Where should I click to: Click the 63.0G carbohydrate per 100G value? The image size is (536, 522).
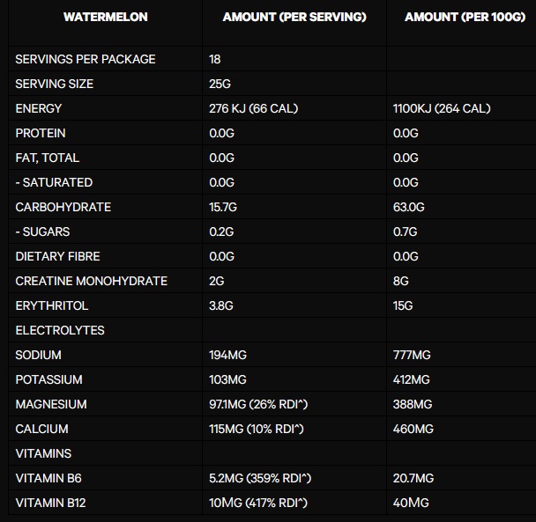(408, 207)
